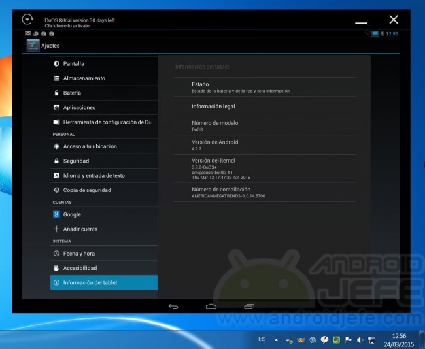Image resolution: width=425 pixels, height=349 pixels.
Task: Tap Versión del kernel entry
Action: (x=264, y=169)
